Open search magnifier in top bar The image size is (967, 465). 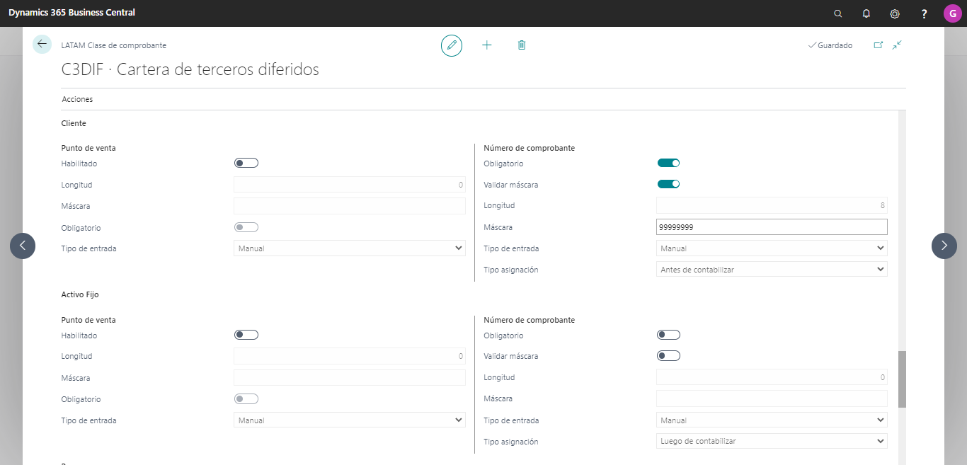pos(838,13)
